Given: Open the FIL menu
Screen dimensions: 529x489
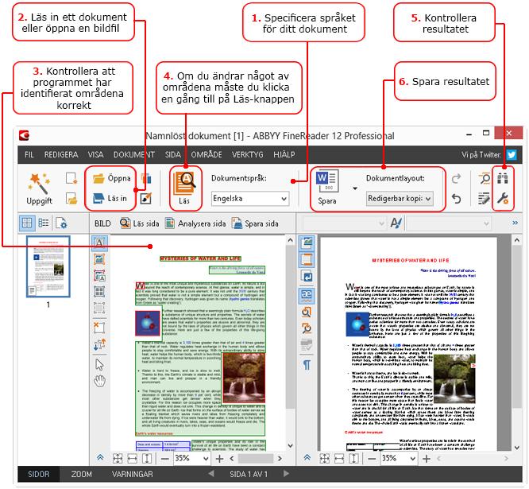Looking at the screenshot, I should [29, 155].
